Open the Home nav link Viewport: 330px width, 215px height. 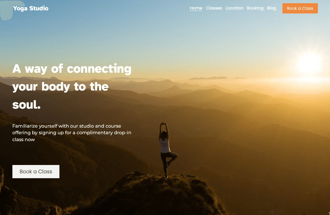coord(196,8)
